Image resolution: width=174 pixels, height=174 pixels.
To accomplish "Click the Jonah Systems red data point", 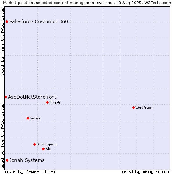I will [x=7, y=160].
